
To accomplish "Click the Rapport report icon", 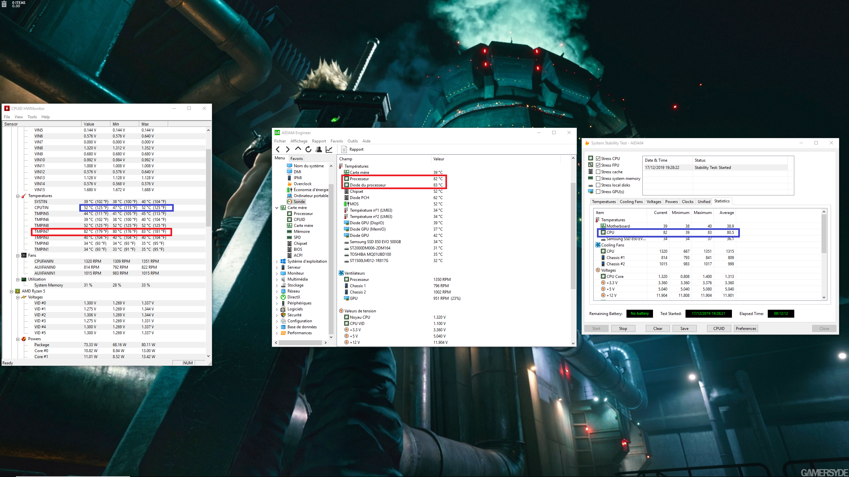I will [x=344, y=149].
